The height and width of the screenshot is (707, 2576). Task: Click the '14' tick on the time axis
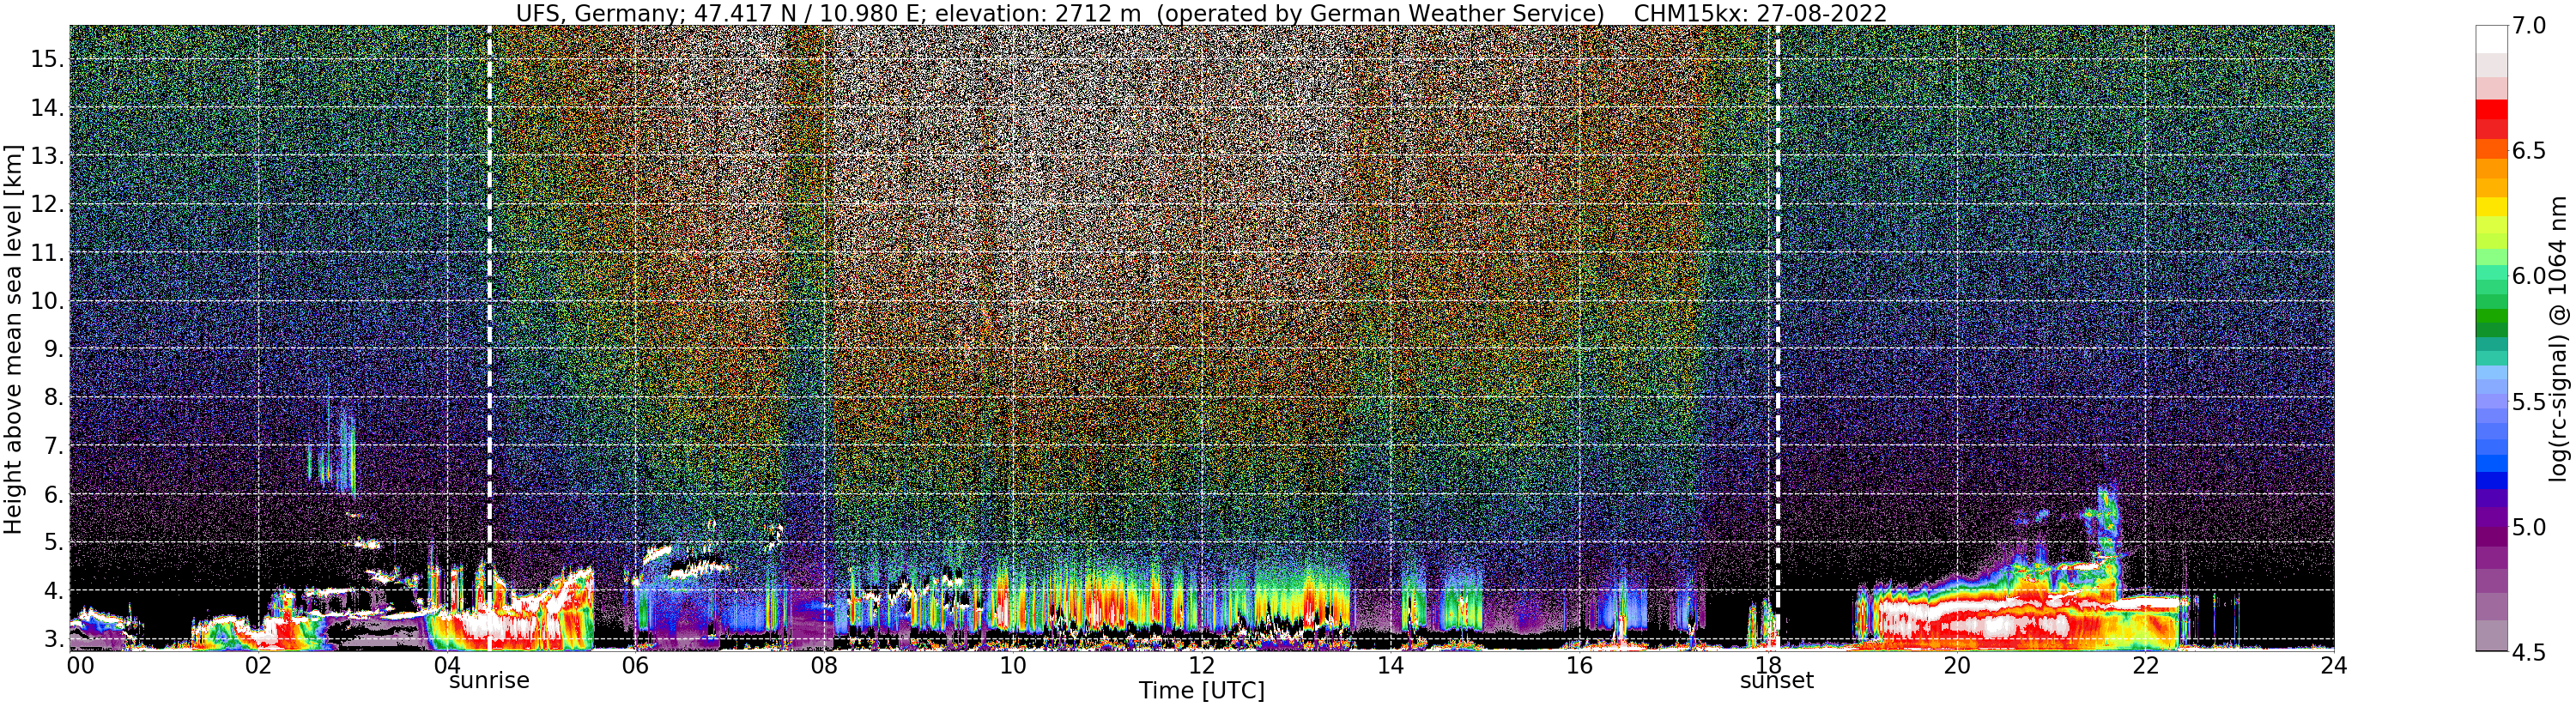[1390, 664]
